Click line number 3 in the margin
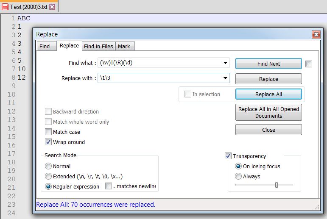 (14, 35)
